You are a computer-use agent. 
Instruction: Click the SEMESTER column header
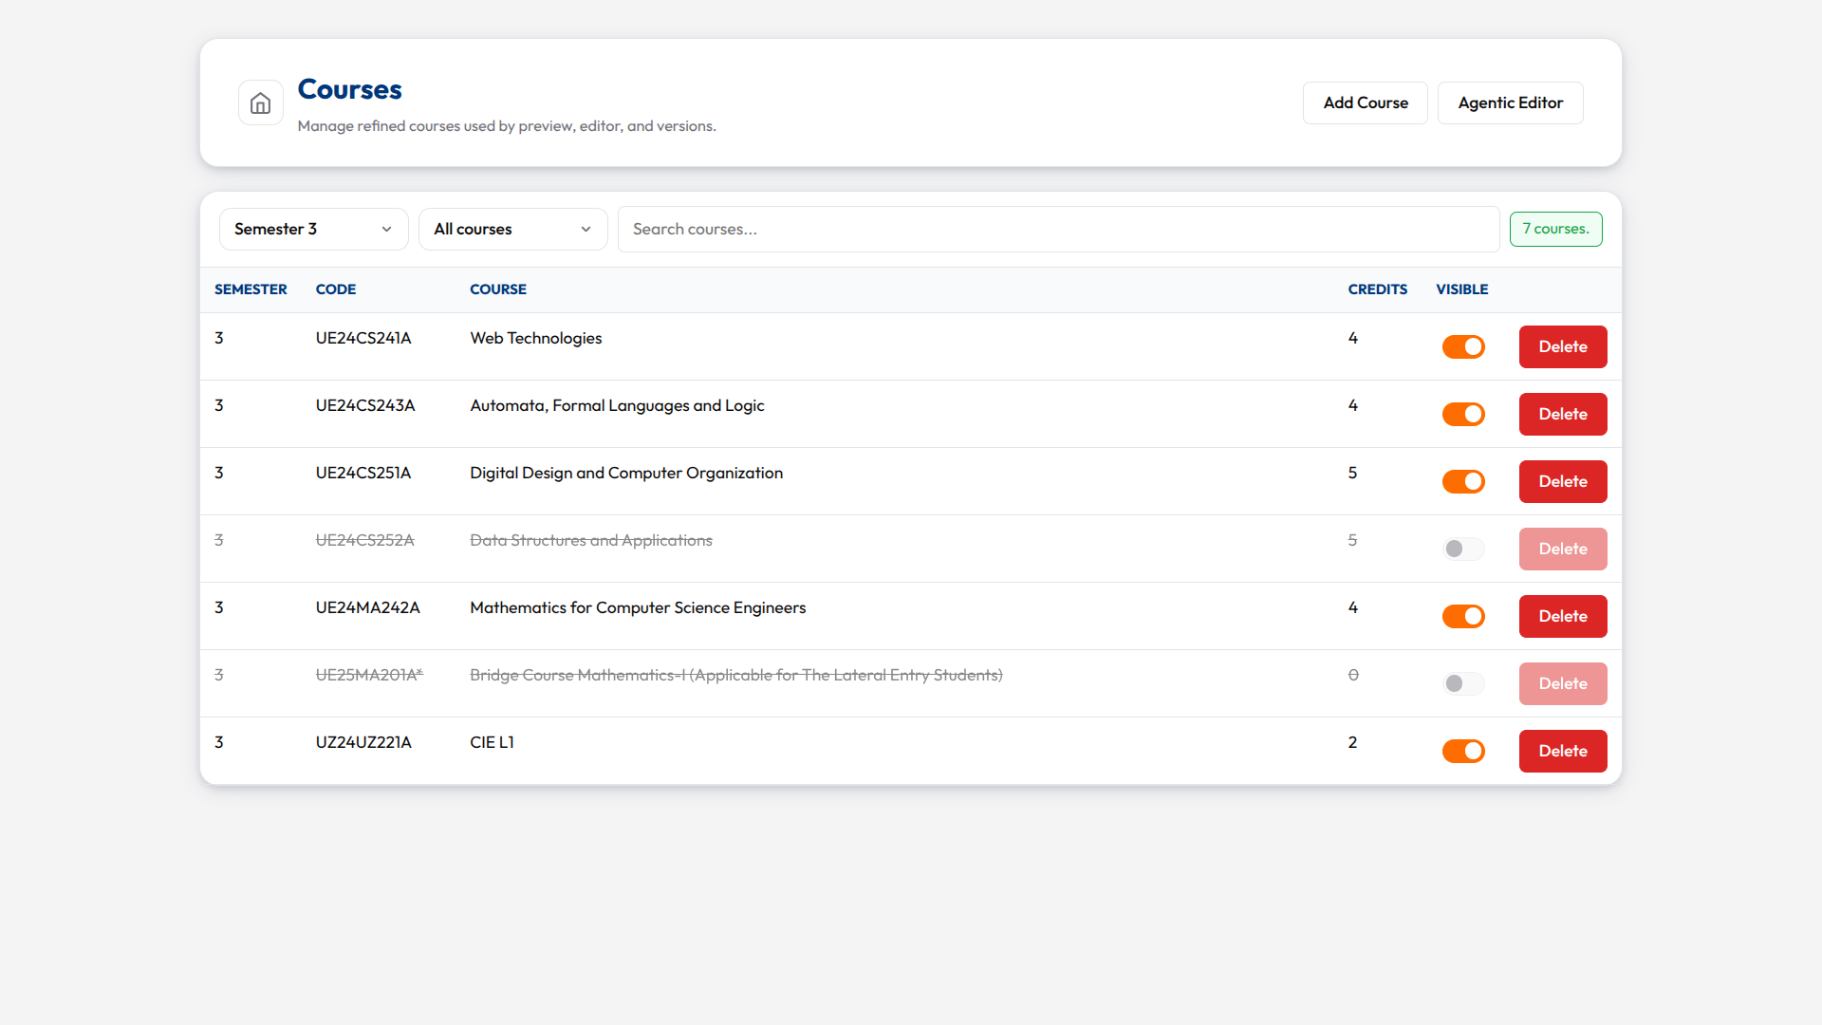coord(251,289)
